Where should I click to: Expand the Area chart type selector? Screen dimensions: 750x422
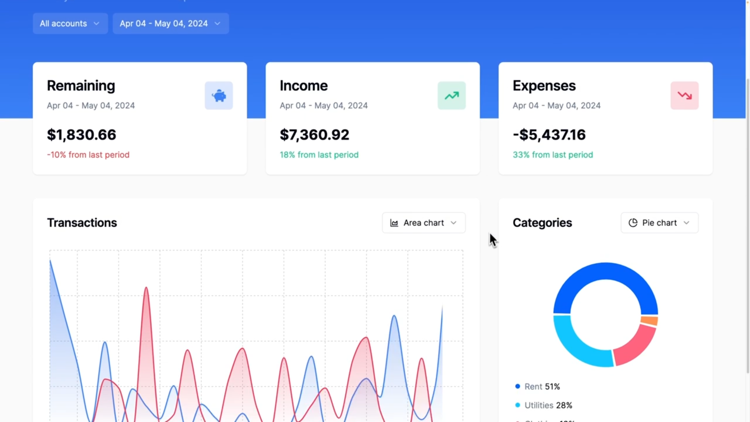(x=423, y=223)
